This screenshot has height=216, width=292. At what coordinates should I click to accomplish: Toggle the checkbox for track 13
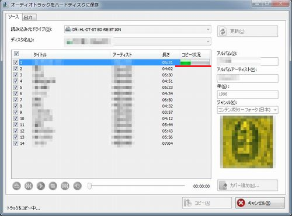coord(16,137)
